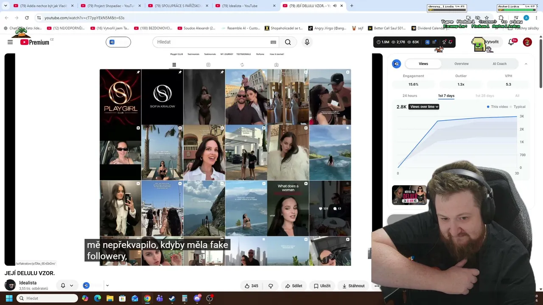Click the bell icon in stats bar
Screen dimensions: 543x305
451,42
